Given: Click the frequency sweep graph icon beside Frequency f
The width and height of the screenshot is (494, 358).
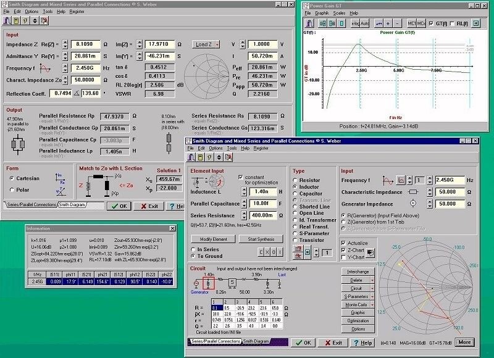Looking at the screenshot, I should tap(400, 180).
